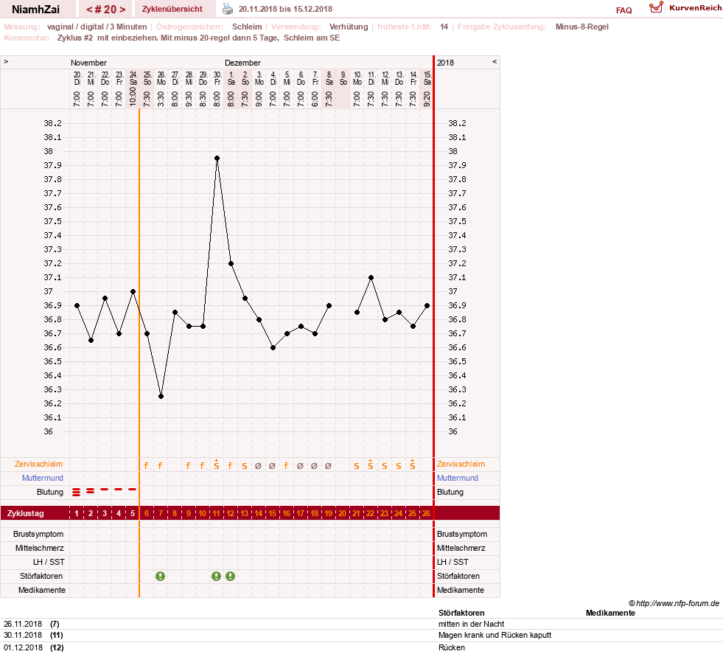Expand chart using the > arrow in the header corner

[6, 61]
